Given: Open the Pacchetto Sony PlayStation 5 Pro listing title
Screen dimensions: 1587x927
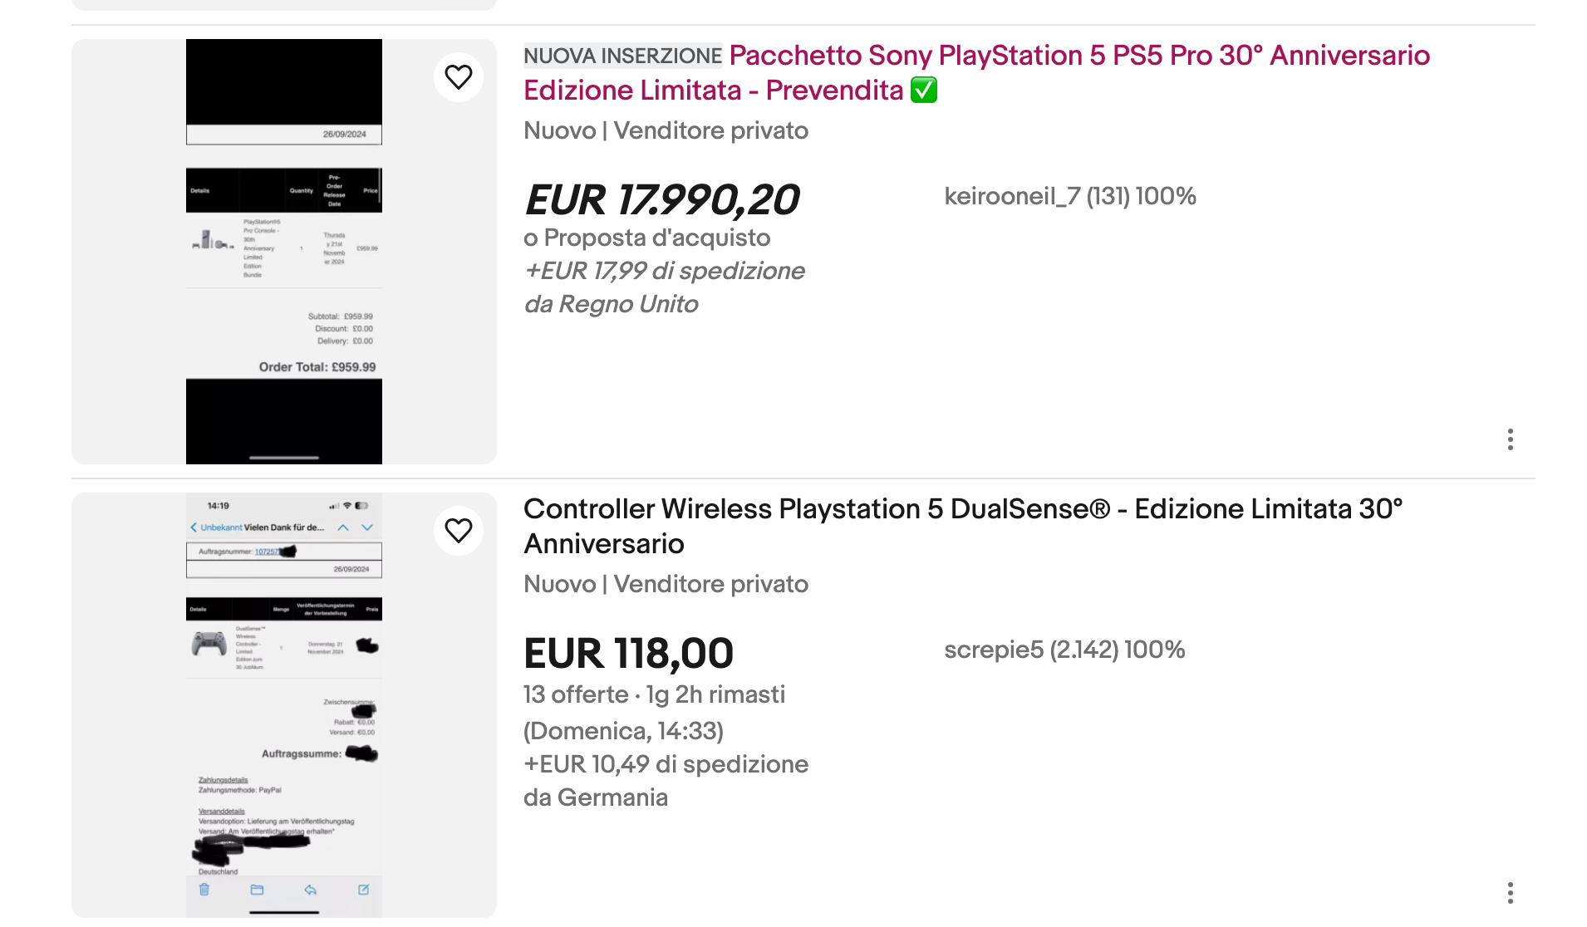Looking at the screenshot, I should (1078, 56).
